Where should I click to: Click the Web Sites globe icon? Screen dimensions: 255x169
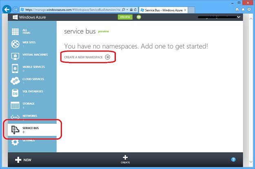15,44
